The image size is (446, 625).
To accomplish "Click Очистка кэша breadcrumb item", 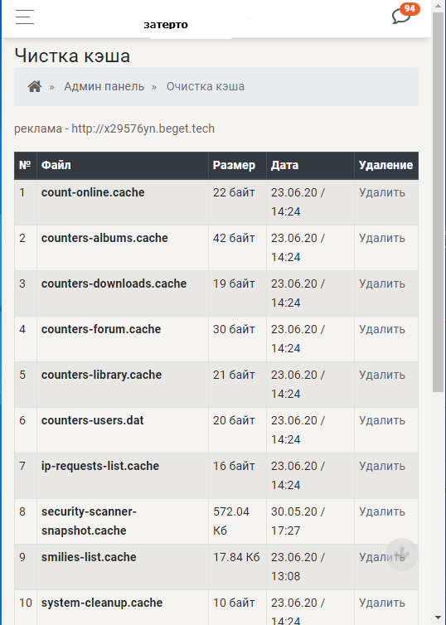I will [x=206, y=86].
